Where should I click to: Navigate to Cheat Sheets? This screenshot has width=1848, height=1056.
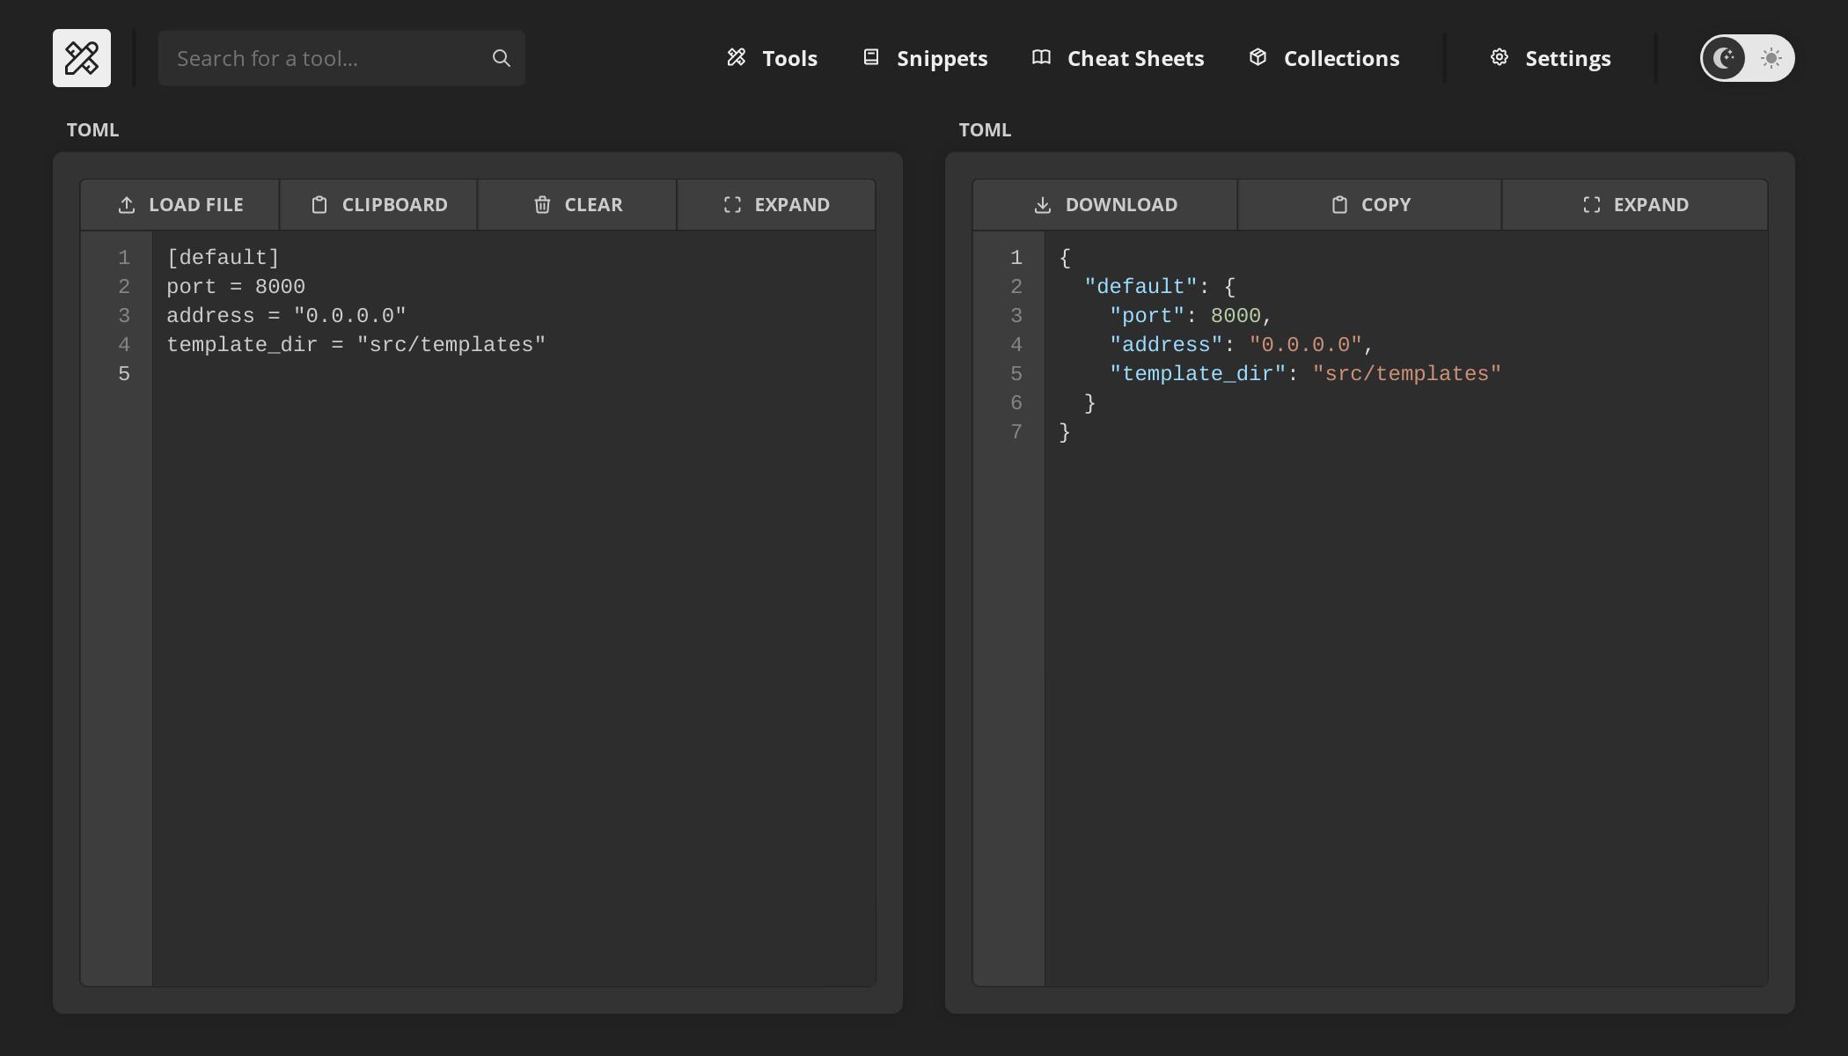tap(1118, 58)
